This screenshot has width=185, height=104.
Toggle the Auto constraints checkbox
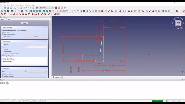point(3,52)
